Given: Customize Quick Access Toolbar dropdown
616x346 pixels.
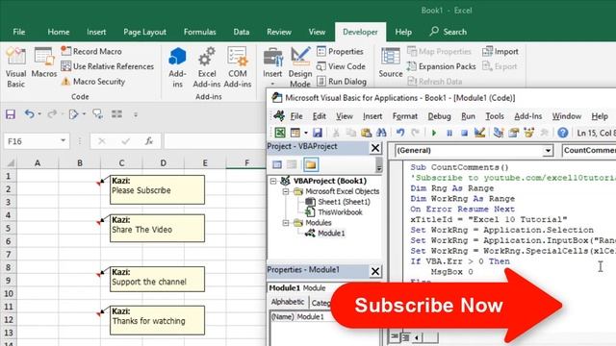Looking at the screenshot, I should 136,114.
